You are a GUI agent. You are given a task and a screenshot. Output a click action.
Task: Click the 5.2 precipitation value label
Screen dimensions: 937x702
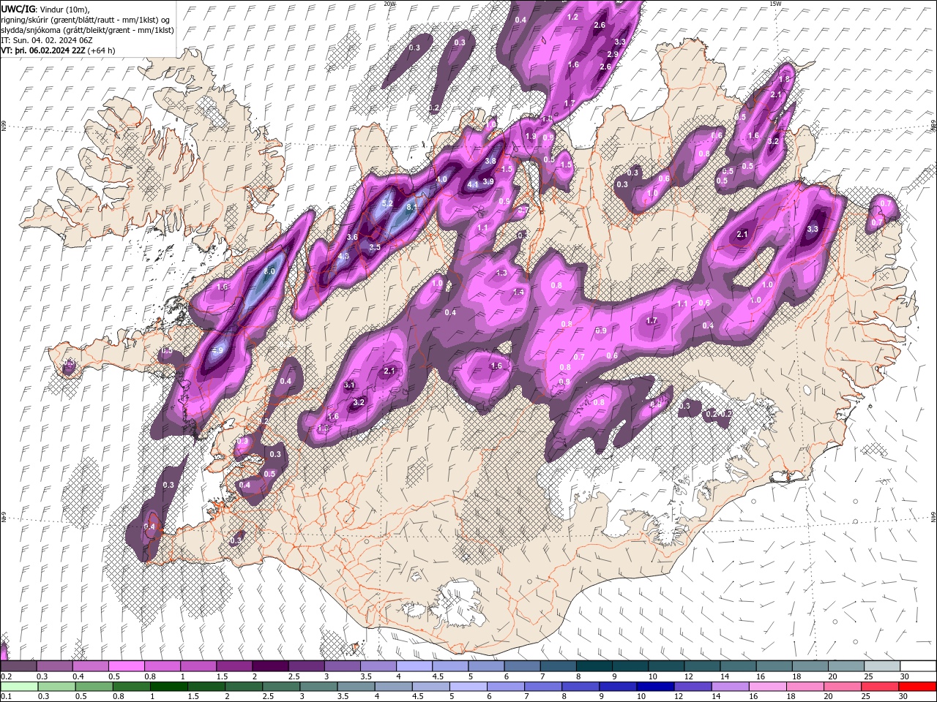tap(388, 203)
